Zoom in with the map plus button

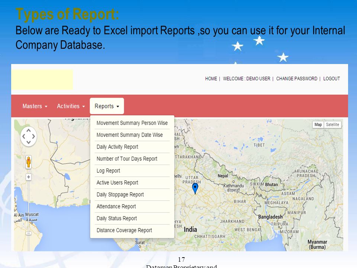[29, 177]
